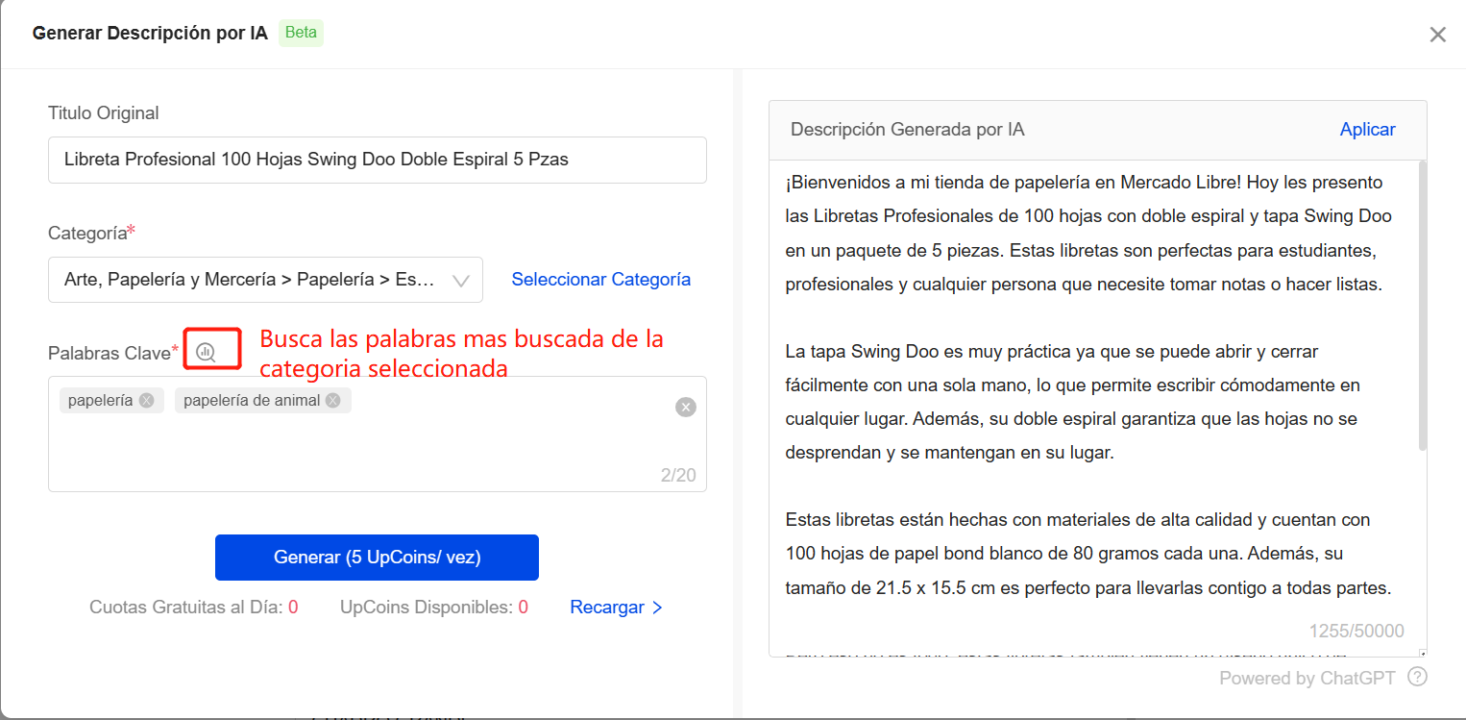Screen dimensions: 1466x720
Task: Click the keyword search magnifier icon
Action: (206, 351)
